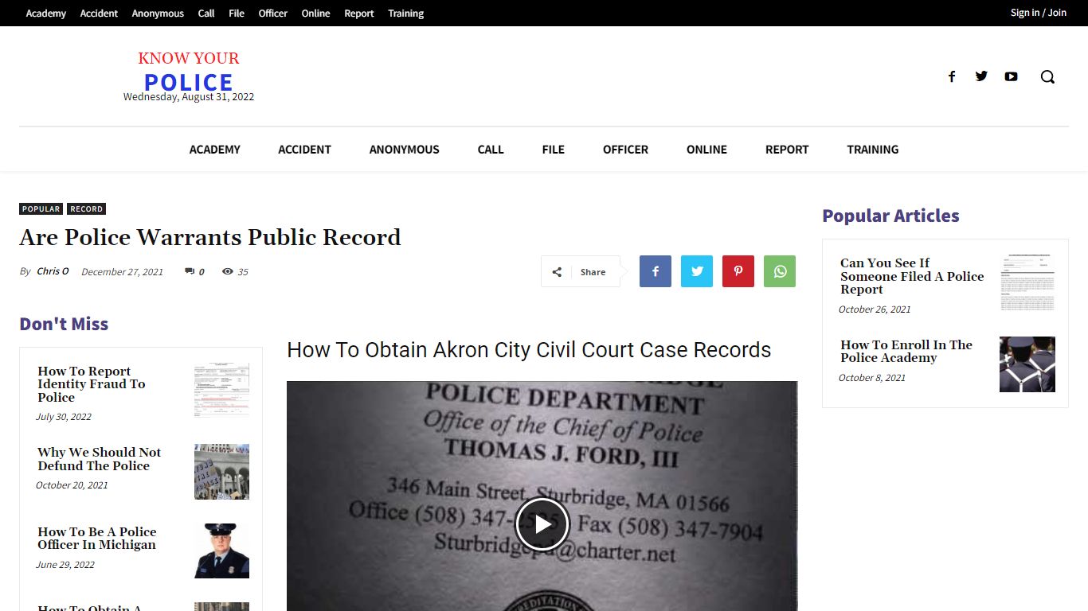Share article on Facebook blue button
Image resolution: width=1088 pixels, height=611 pixels.
[x=656, y=271]
